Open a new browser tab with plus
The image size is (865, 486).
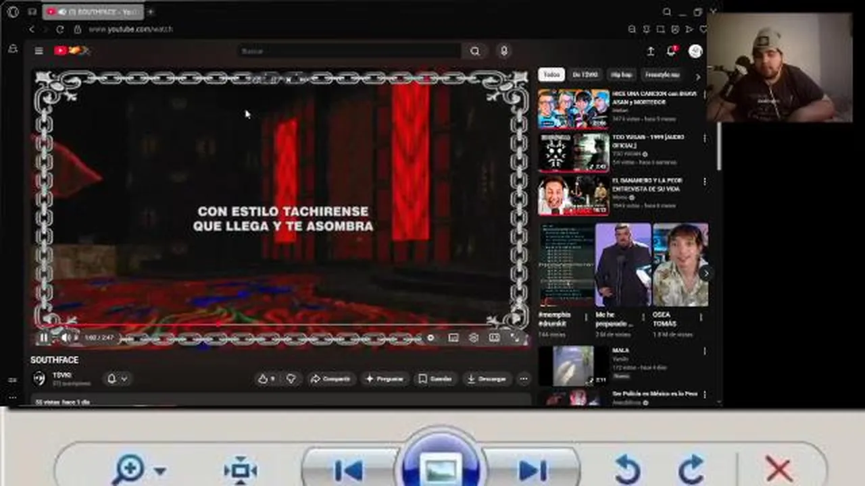[151, 12]
